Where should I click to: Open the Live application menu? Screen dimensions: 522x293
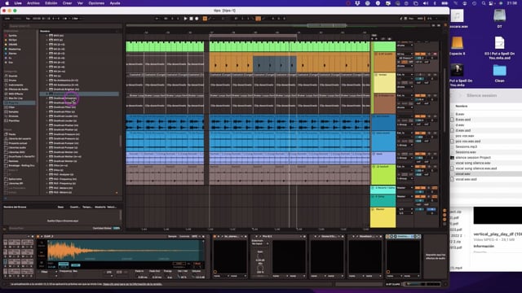pos(18,3)
